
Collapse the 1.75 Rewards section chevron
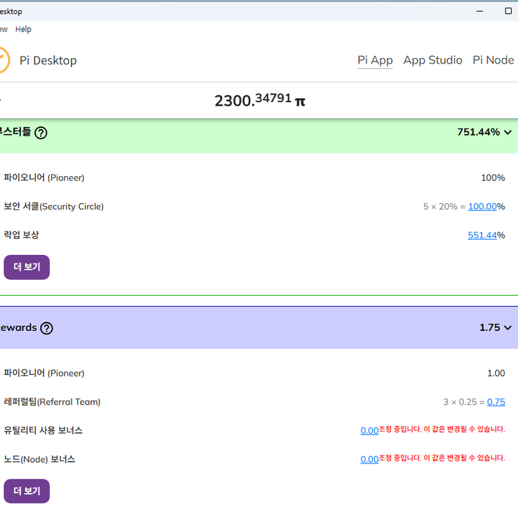coord(508,328)
